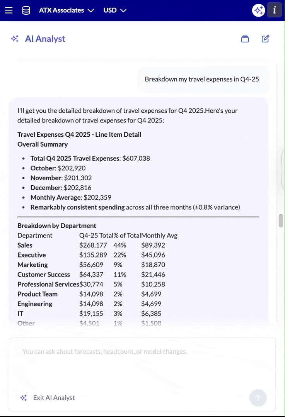This screenshot has width=285, height=417.
Task: Open the conversation history stack icon
Action: 245,39
